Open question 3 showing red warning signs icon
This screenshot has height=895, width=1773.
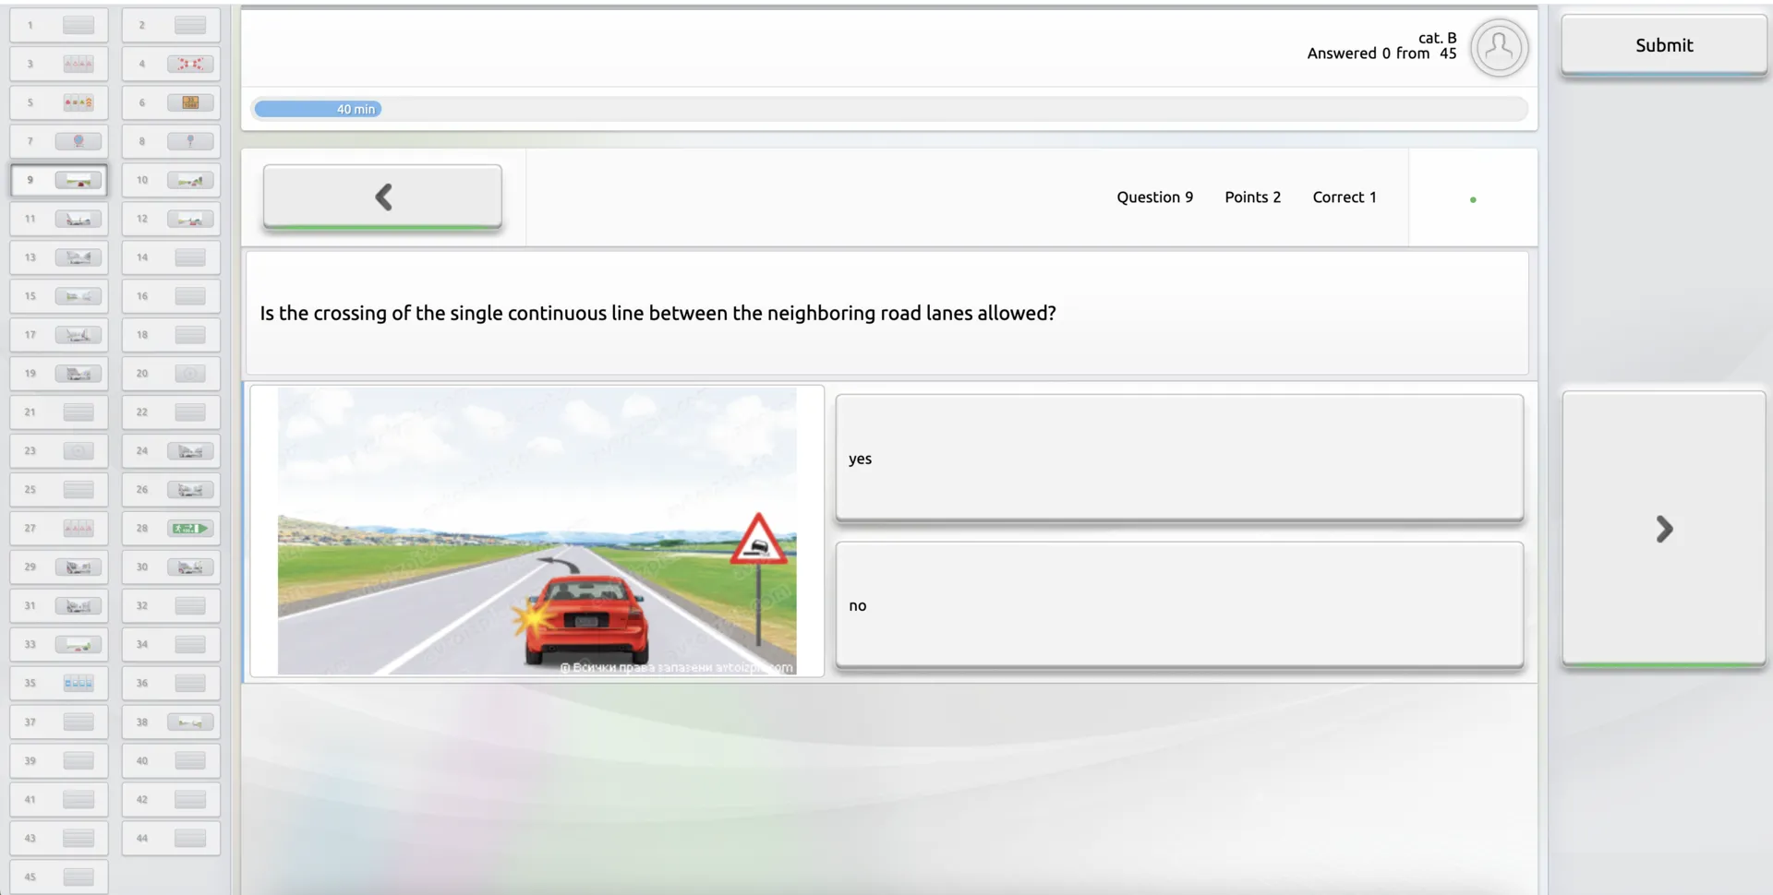(x=78, y=64)
